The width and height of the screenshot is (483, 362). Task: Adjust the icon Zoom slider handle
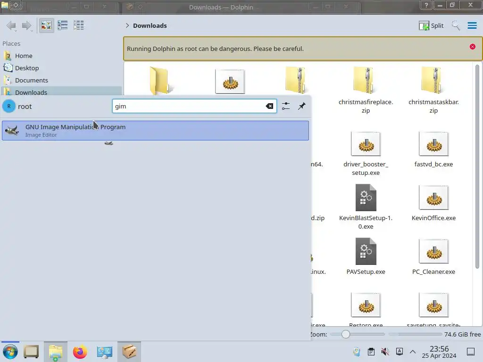coord(346,334)
